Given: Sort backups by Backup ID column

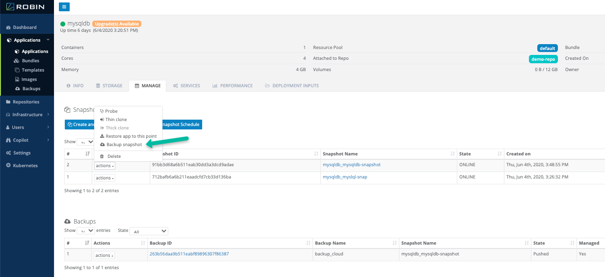Looking at the screenshot, I should [x=230, y=243].
